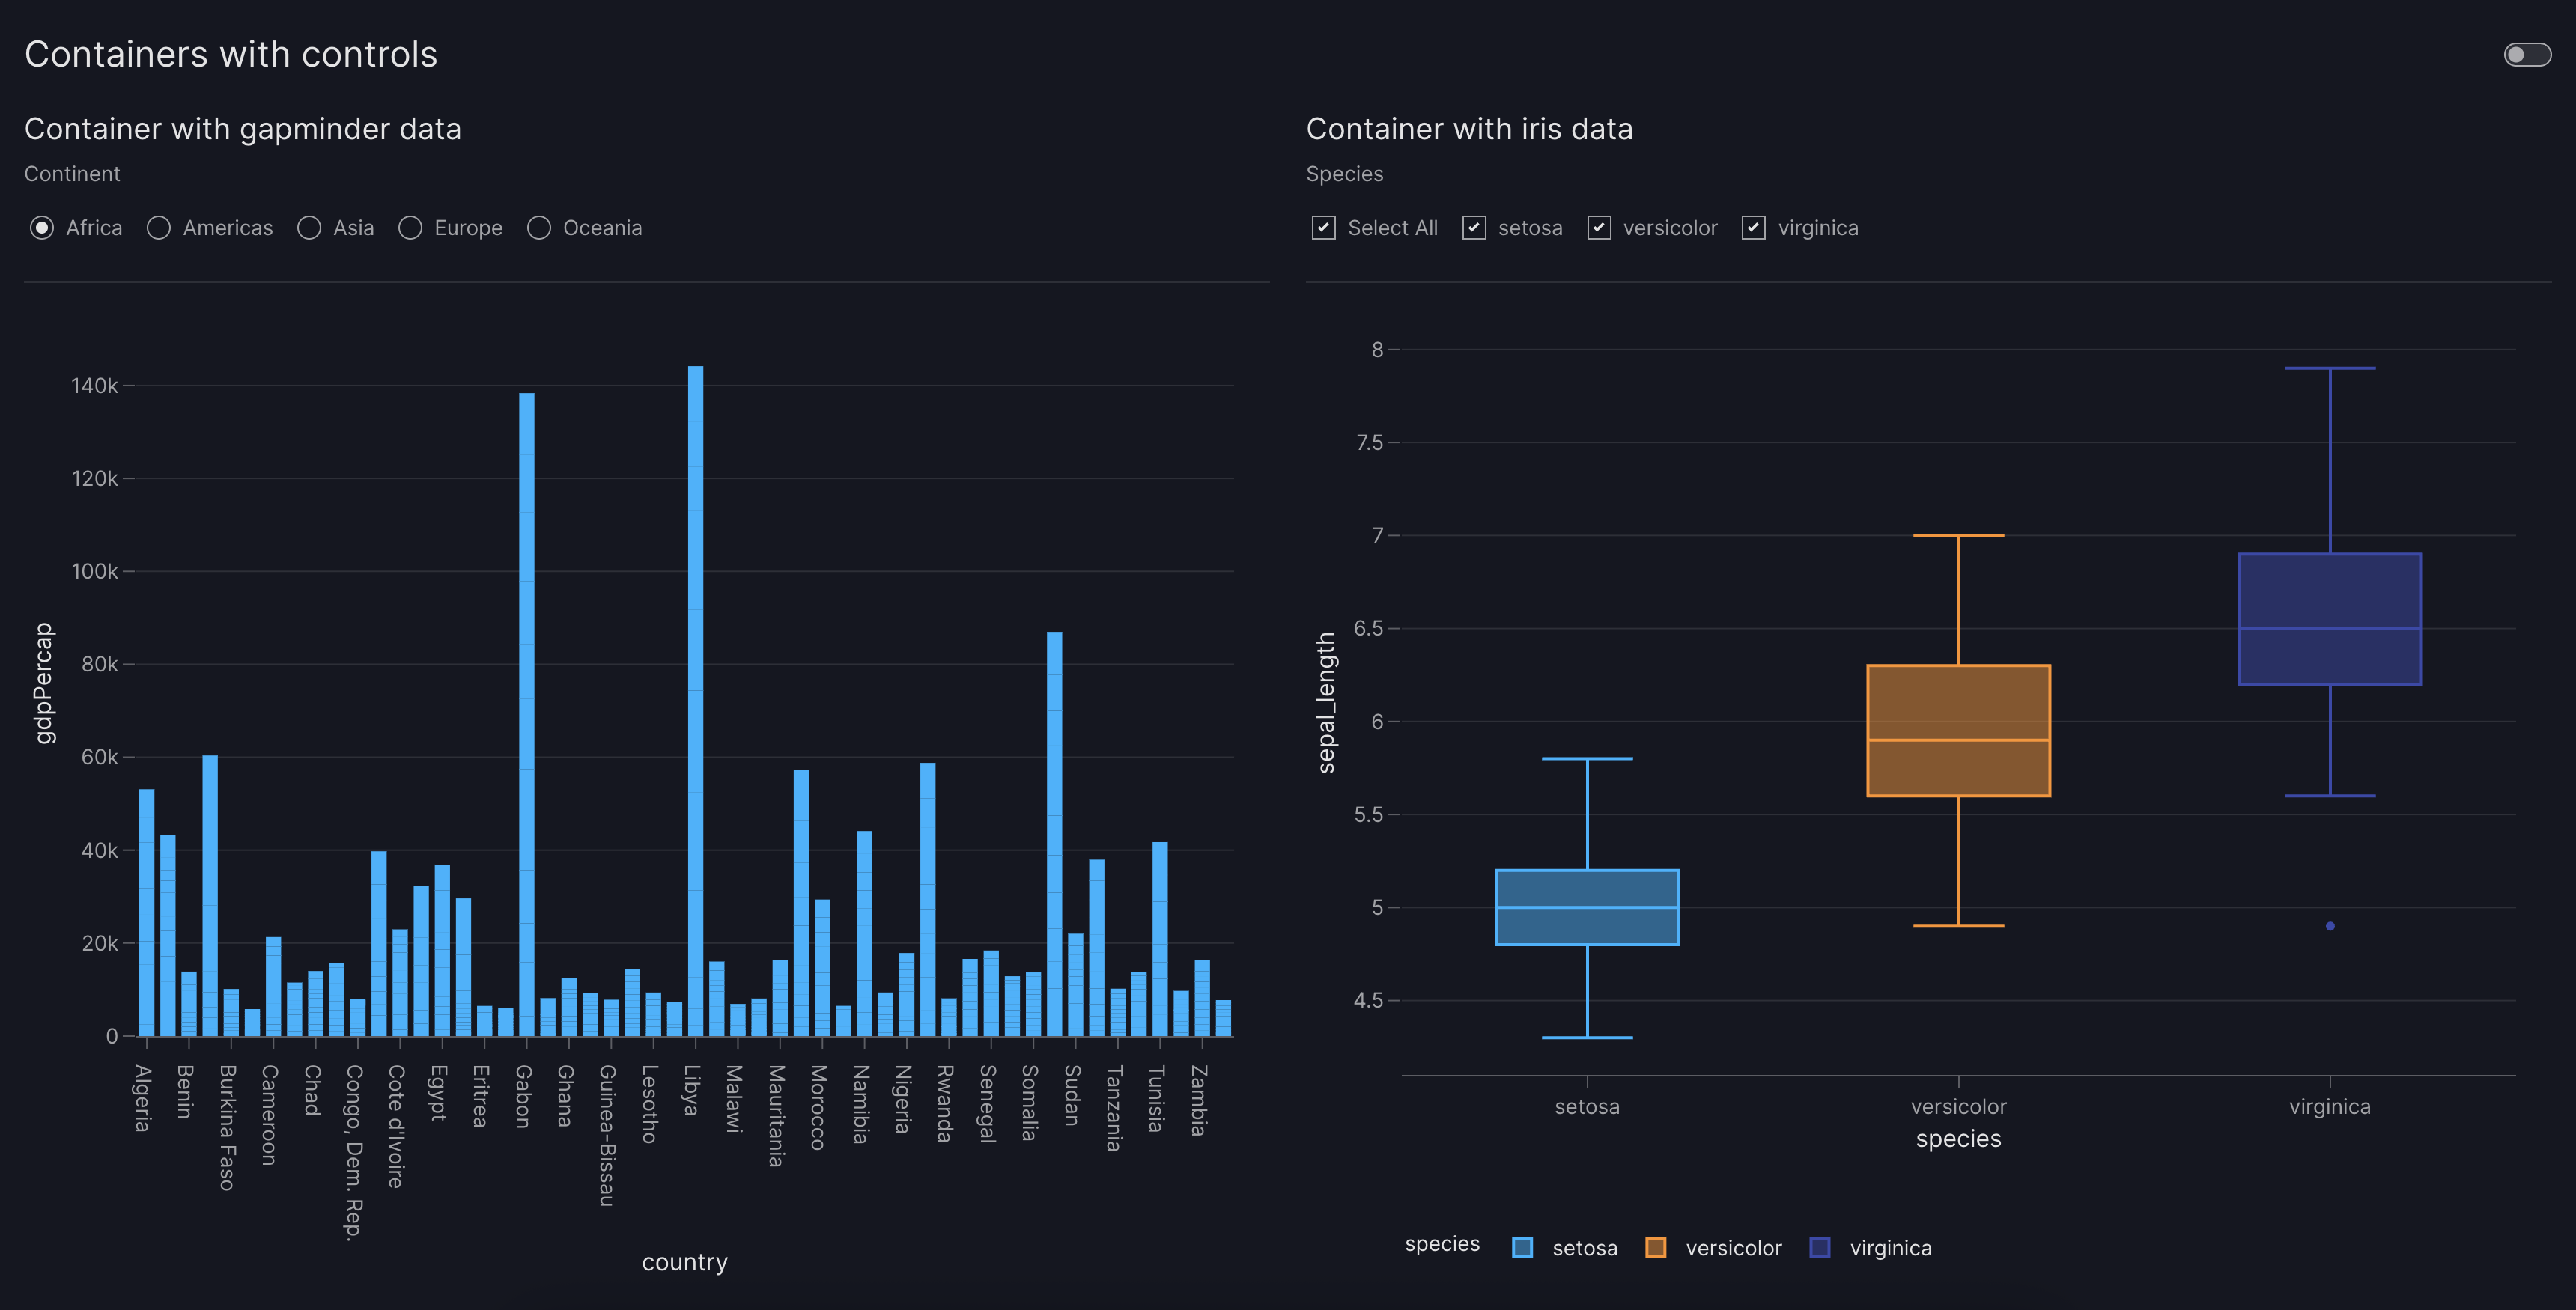The width and height of the screenshot is (2576, 1310).
Task: Choose the Asia radio button
Action: click(x=309, y=228)
